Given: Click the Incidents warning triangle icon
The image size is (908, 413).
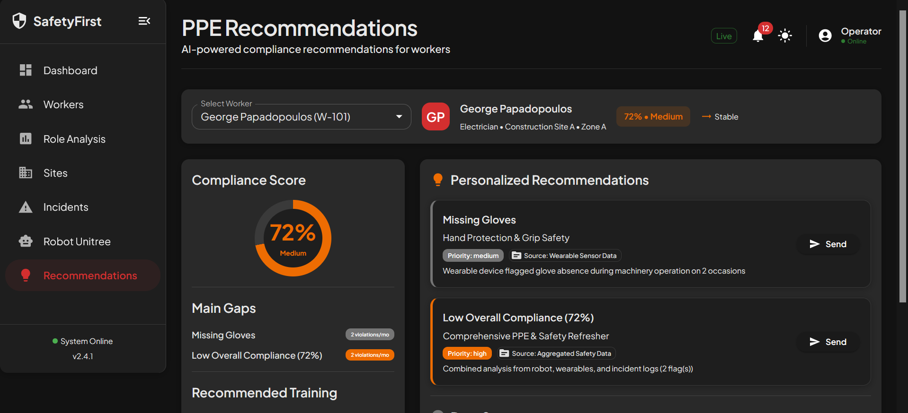Looking at the screenshot, I should coord(26,207).
